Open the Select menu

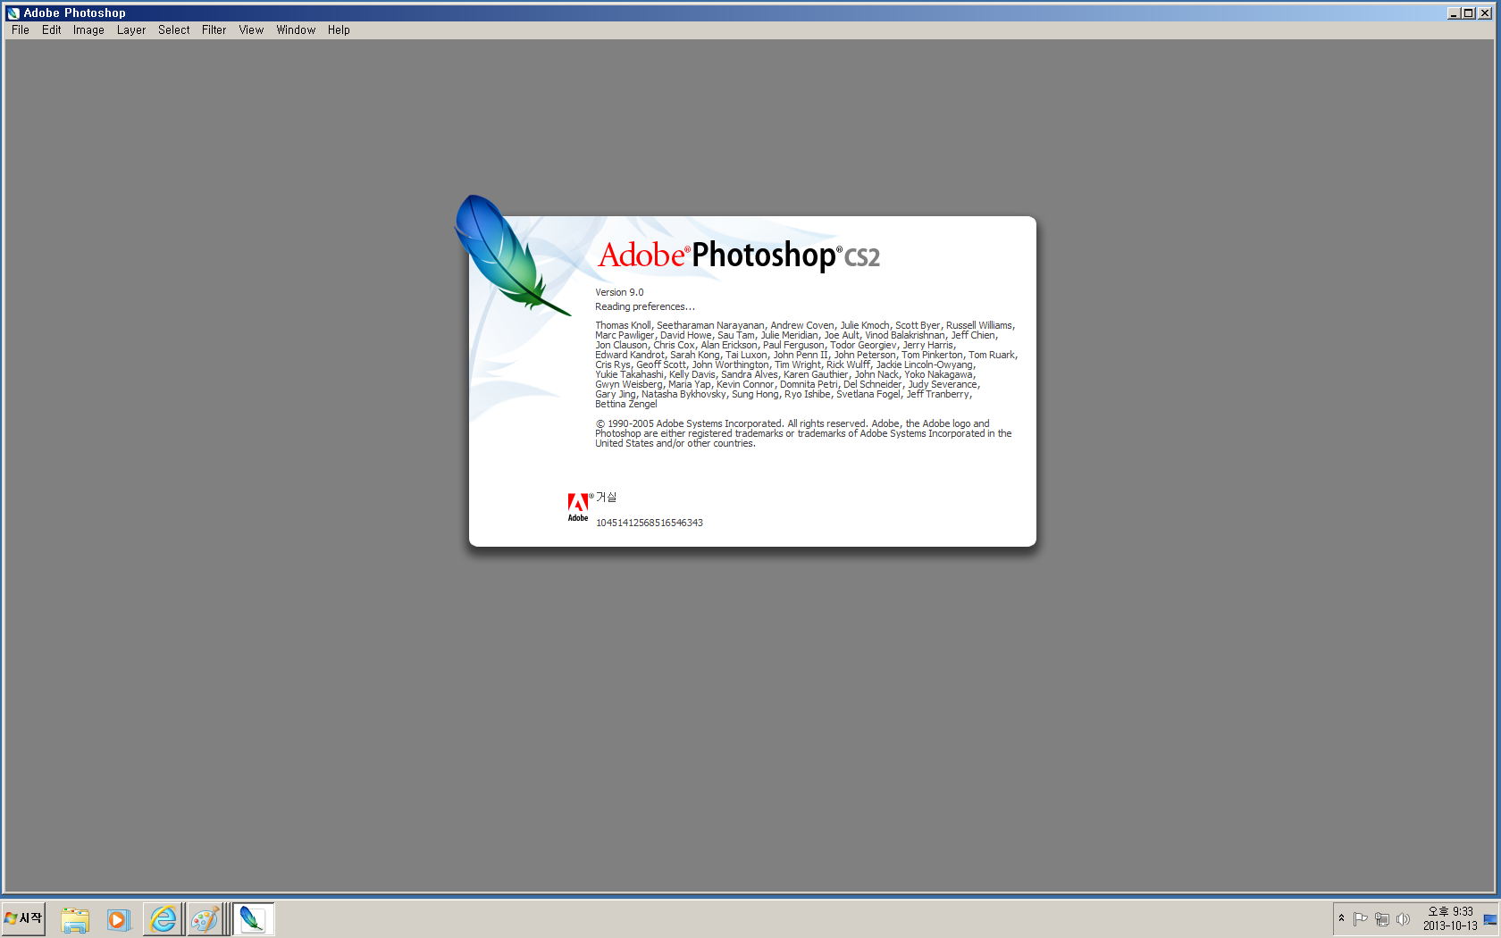pos(174,29)
